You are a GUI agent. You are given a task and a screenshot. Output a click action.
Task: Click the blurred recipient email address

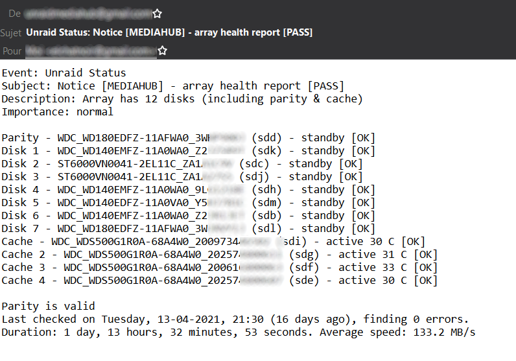91,51
